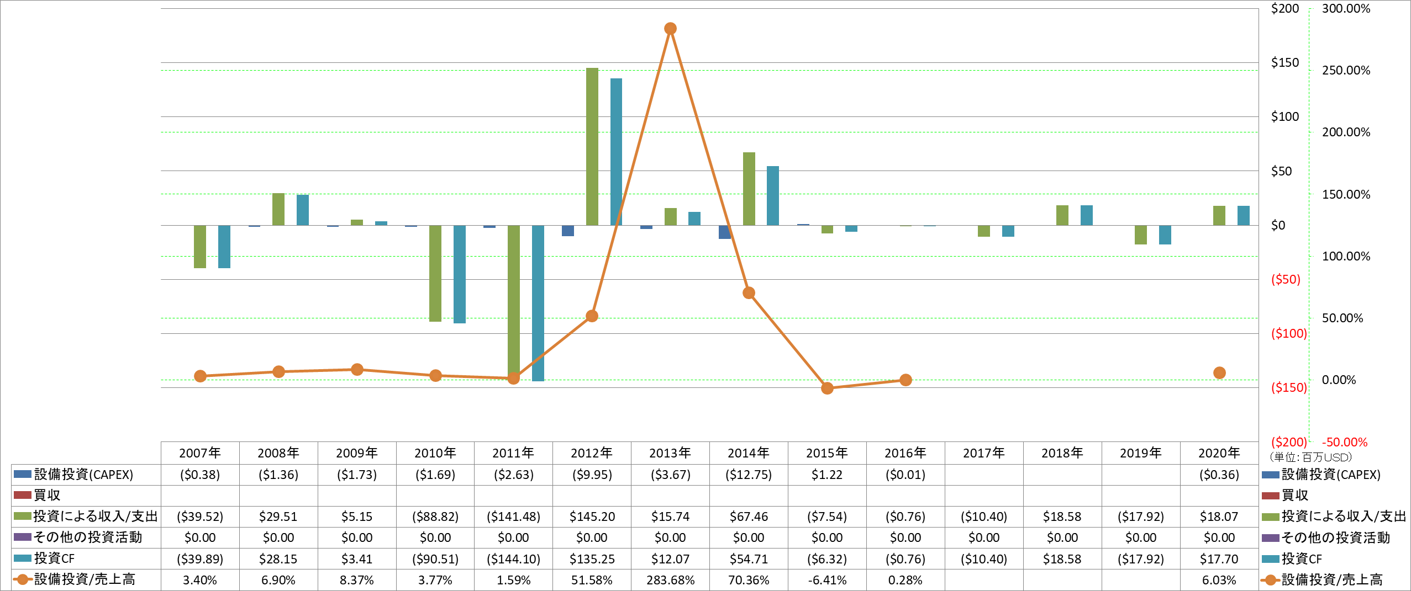Viewport: 1411px width, 591px height.
Task: Click the 投資による収入/支出 label in left legend
Action: (x=96, y=516)
